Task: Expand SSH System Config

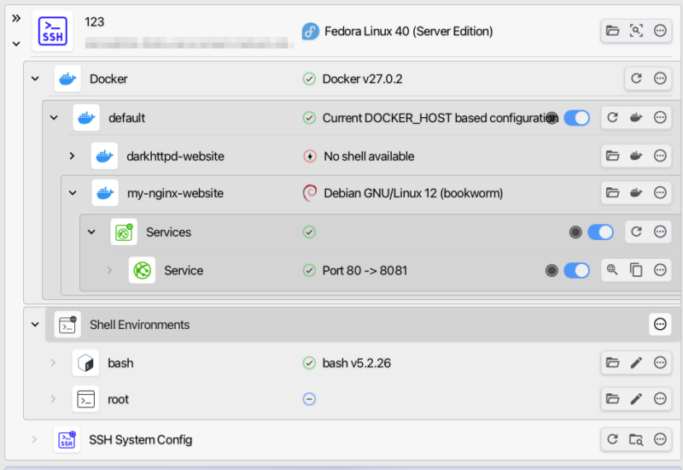Action: (34, 439)
